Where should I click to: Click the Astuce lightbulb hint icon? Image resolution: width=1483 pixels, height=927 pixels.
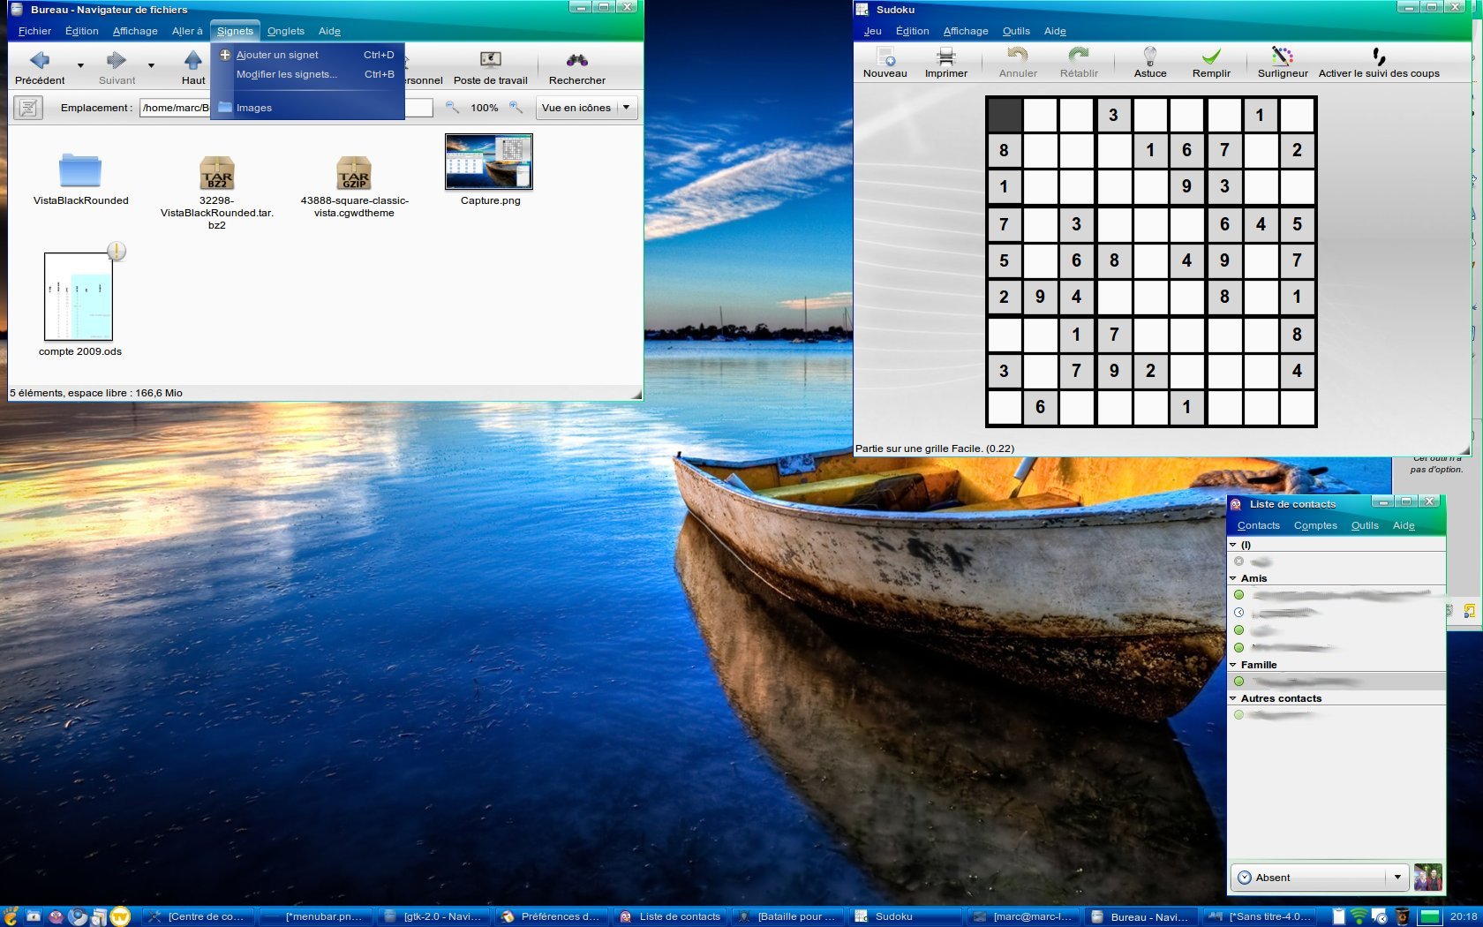[1150, 57]
